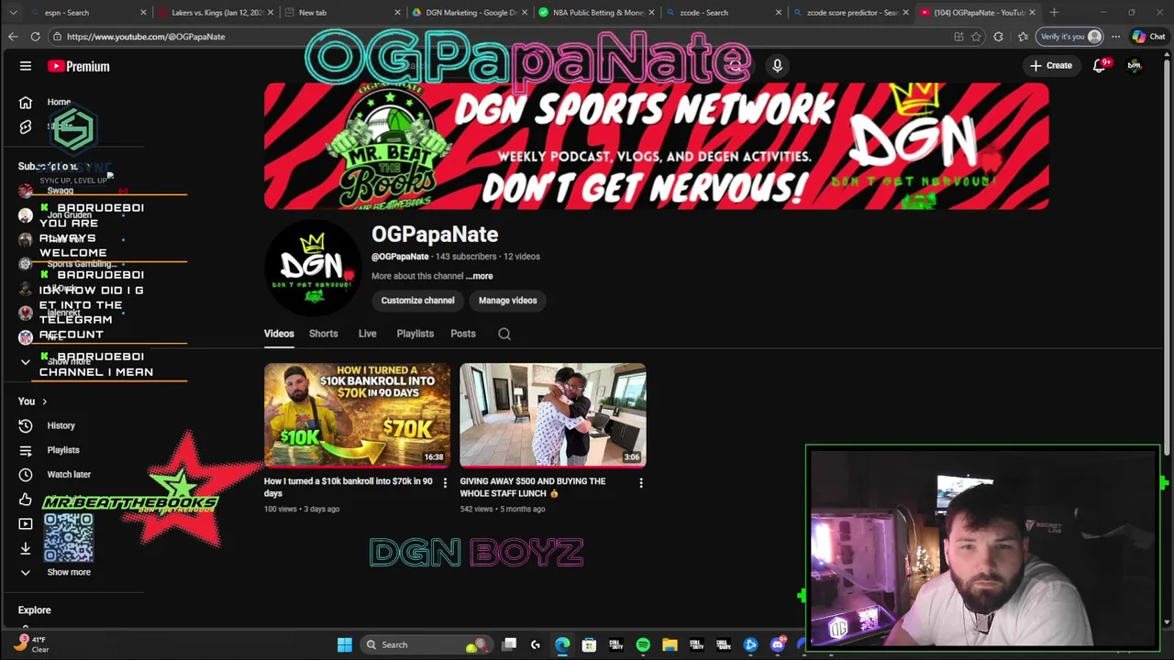Open Microsoft Store from taskbar
The image size is (1174, 660).
pos(589,644)
